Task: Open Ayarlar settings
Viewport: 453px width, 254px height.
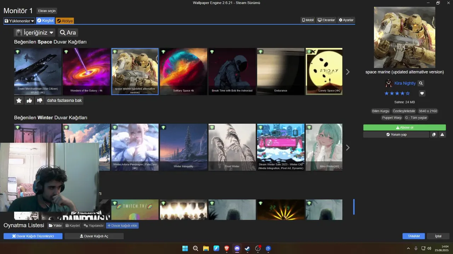Action: [x=346, y=20]
